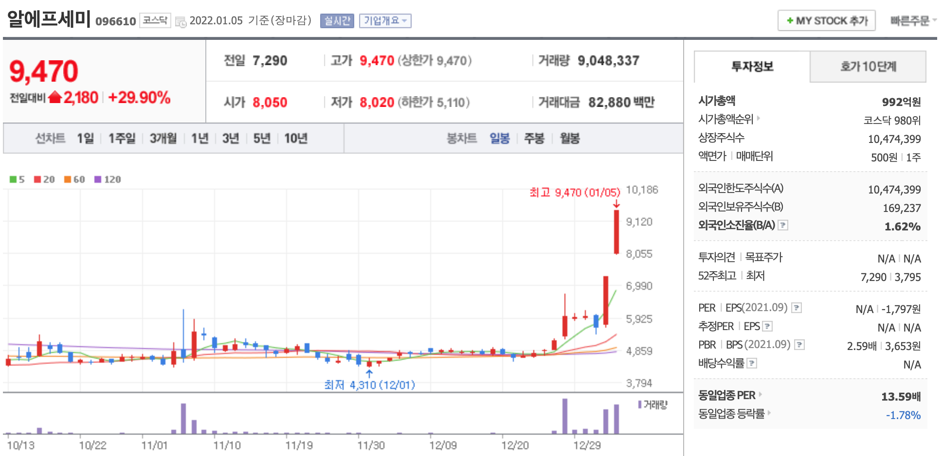
Task: Click the 코스닥 980위 ranking value
Action: 892,121
